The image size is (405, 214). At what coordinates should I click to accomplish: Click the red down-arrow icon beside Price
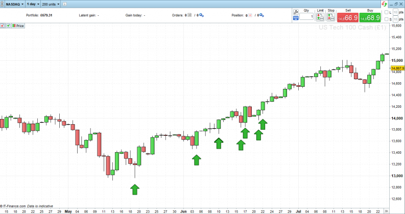click(3, 25)
